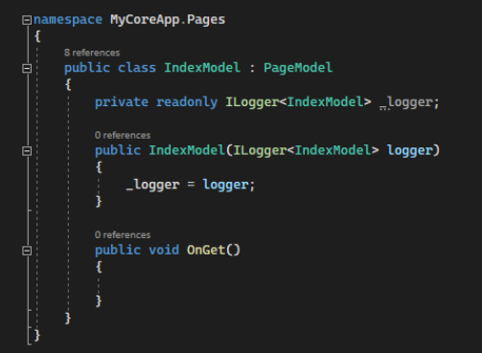
Task: Click the class keyword
Action: click(x=137, y=68)
